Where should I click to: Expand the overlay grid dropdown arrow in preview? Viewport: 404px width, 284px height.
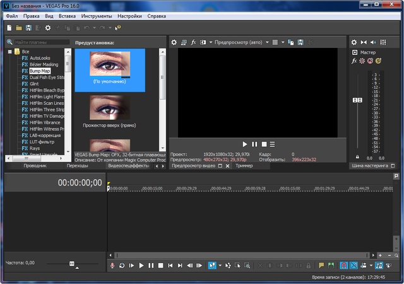283,42
